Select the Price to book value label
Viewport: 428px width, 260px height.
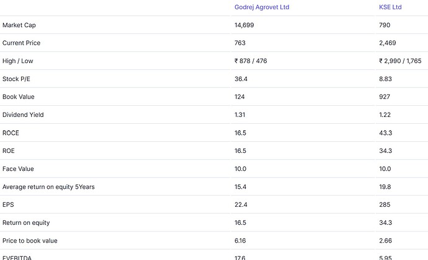tap(30, 241)
